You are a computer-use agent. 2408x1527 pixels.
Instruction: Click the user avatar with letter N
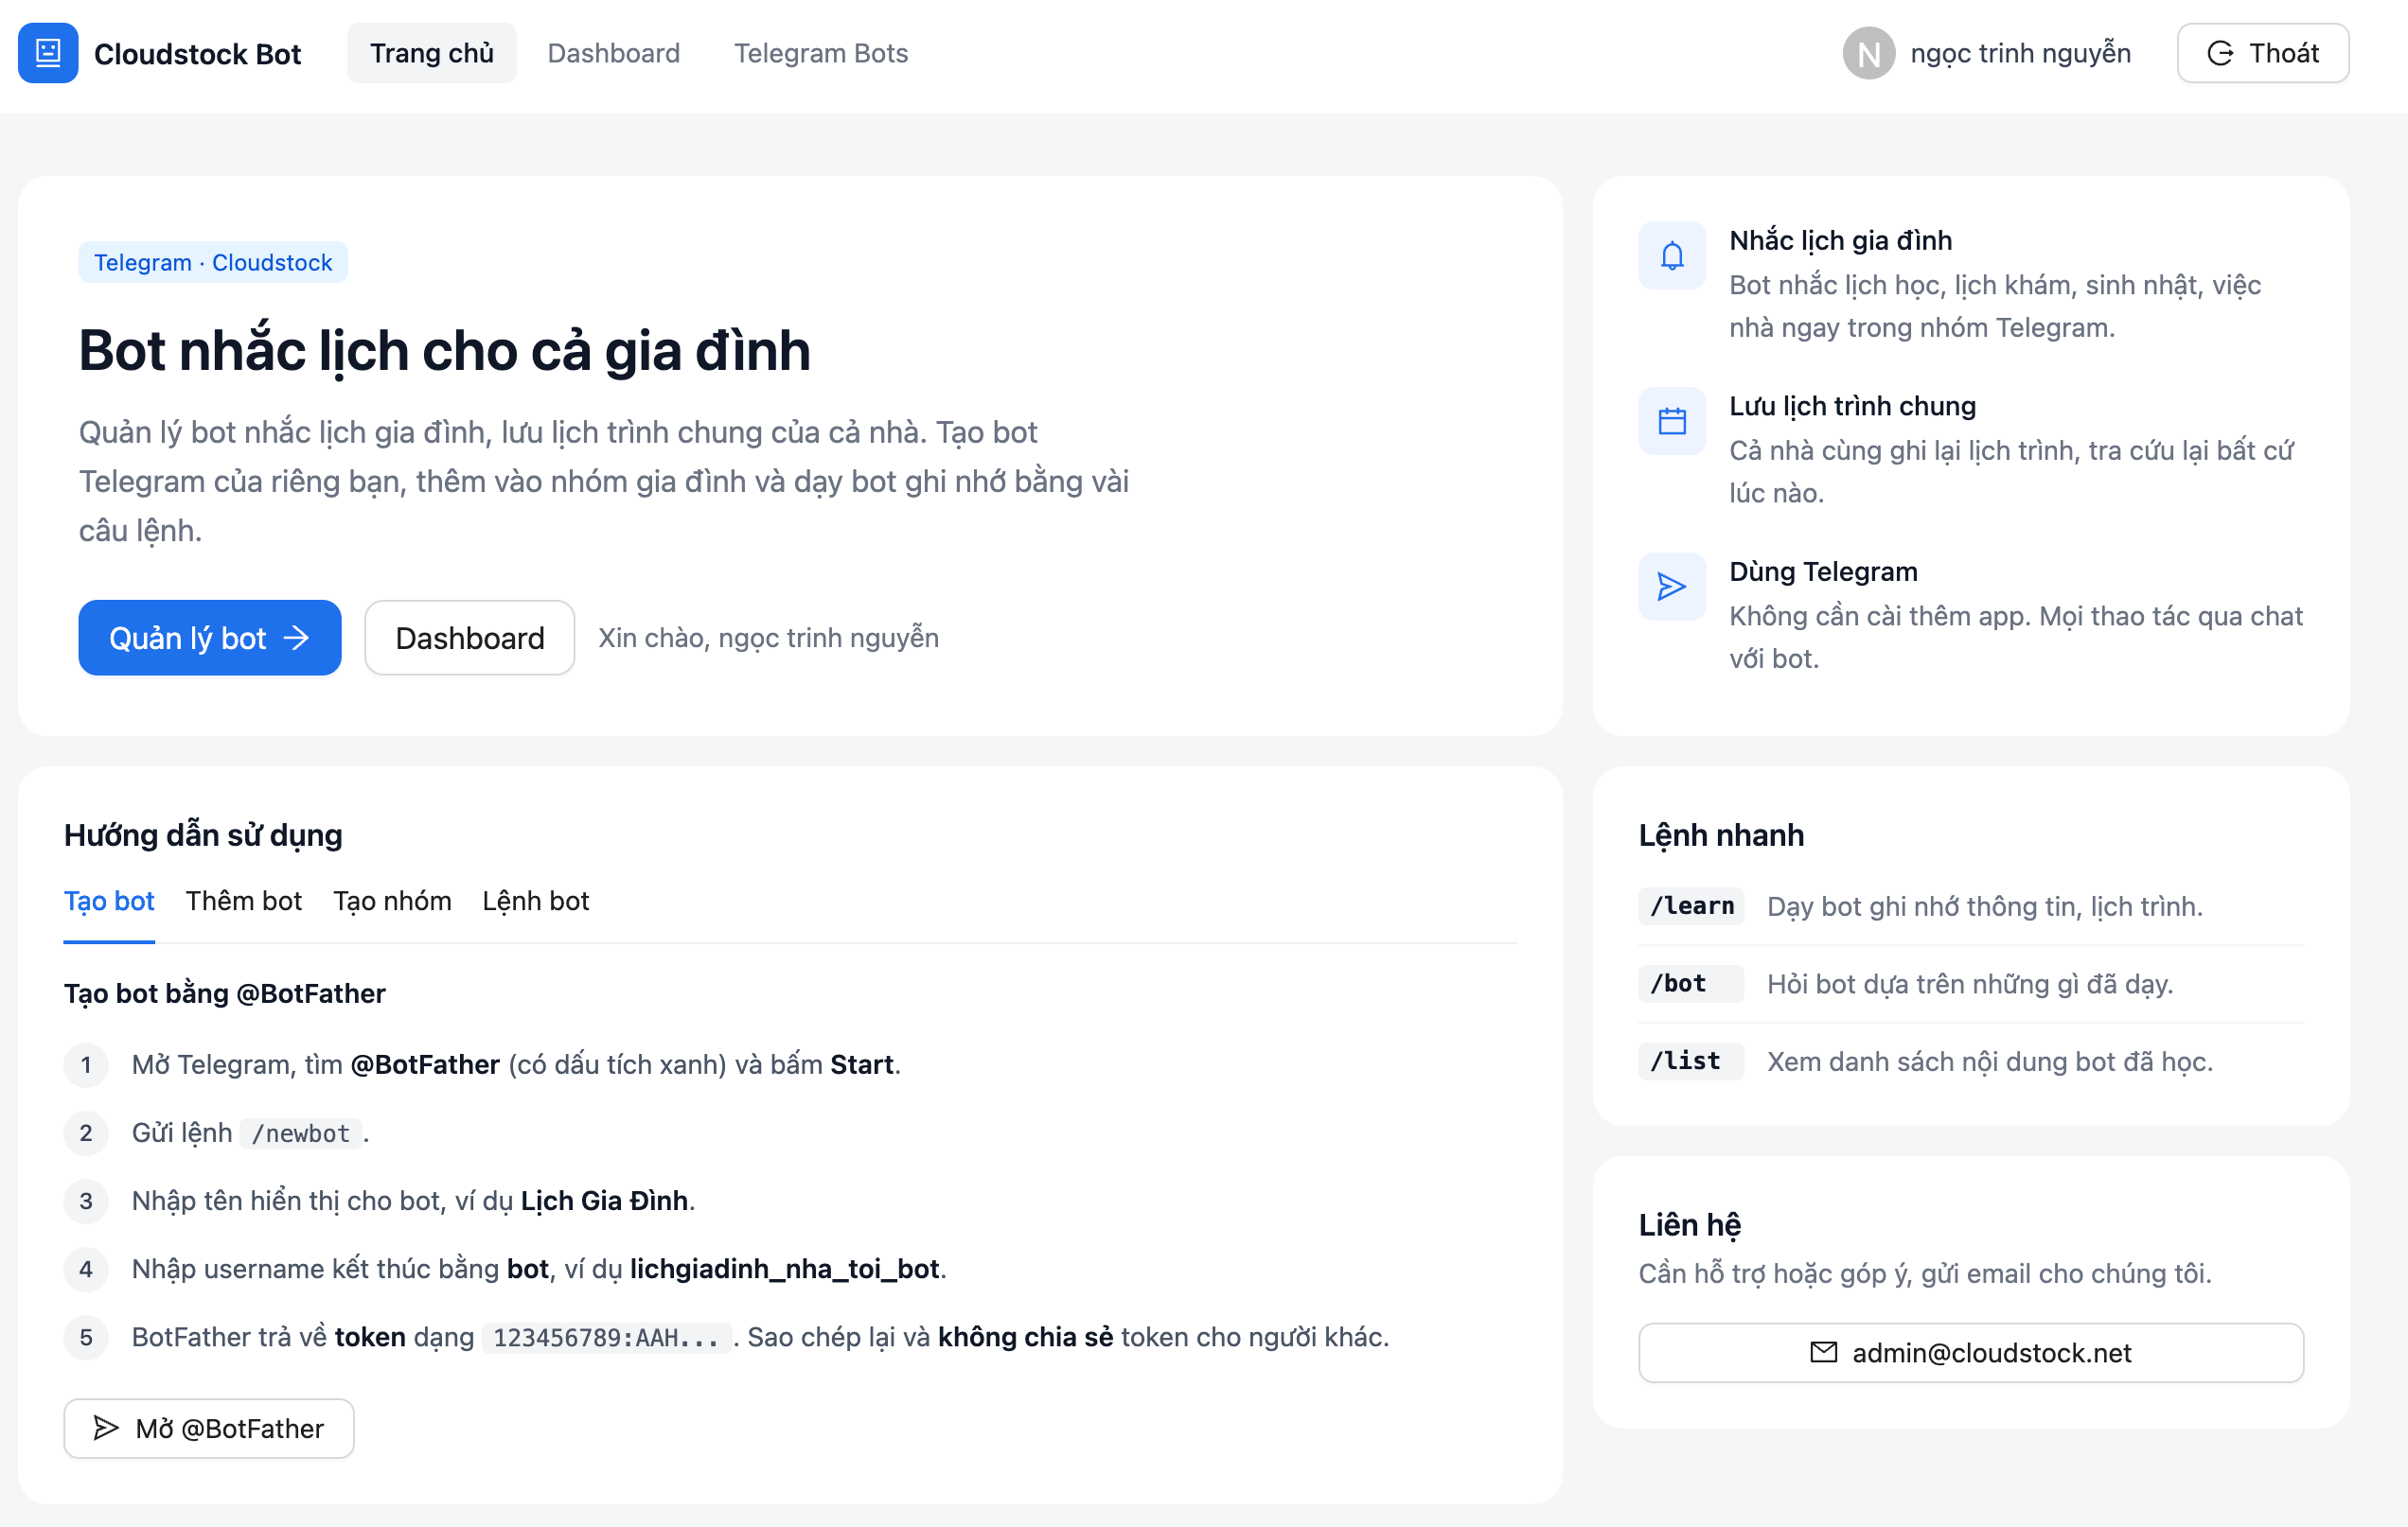pyautogui.click(x=1868, y=53)
